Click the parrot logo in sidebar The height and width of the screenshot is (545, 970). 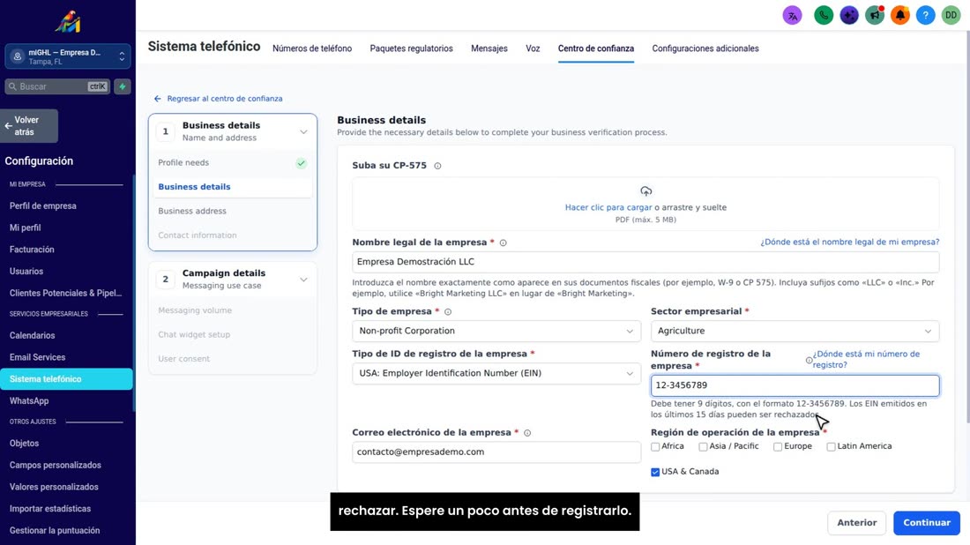67,22
